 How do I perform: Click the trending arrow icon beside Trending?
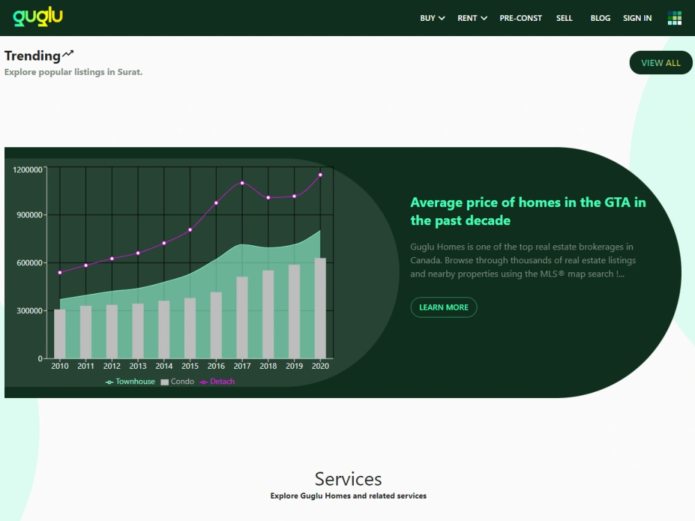coord(68,54)
